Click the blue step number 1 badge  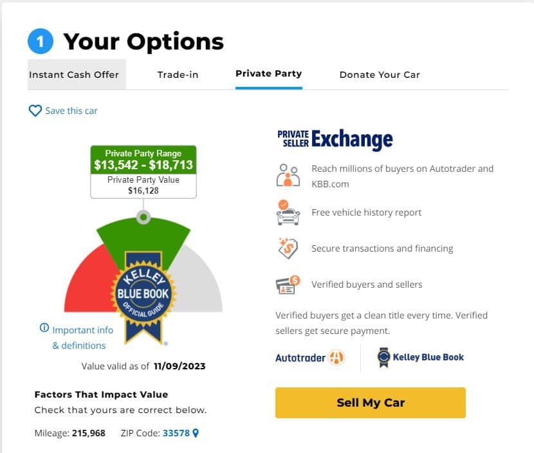[41, 41]
